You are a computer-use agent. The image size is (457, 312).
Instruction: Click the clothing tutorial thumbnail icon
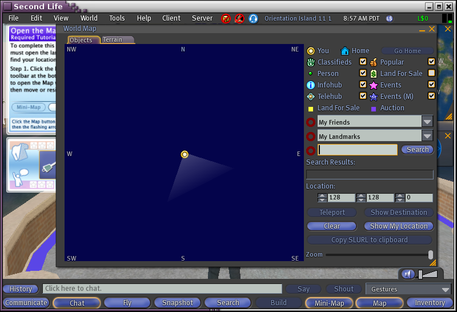click(x=20, y=151)
